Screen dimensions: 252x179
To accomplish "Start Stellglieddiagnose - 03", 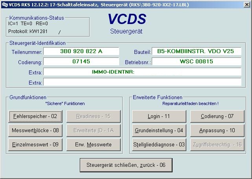I will point(159,145).
